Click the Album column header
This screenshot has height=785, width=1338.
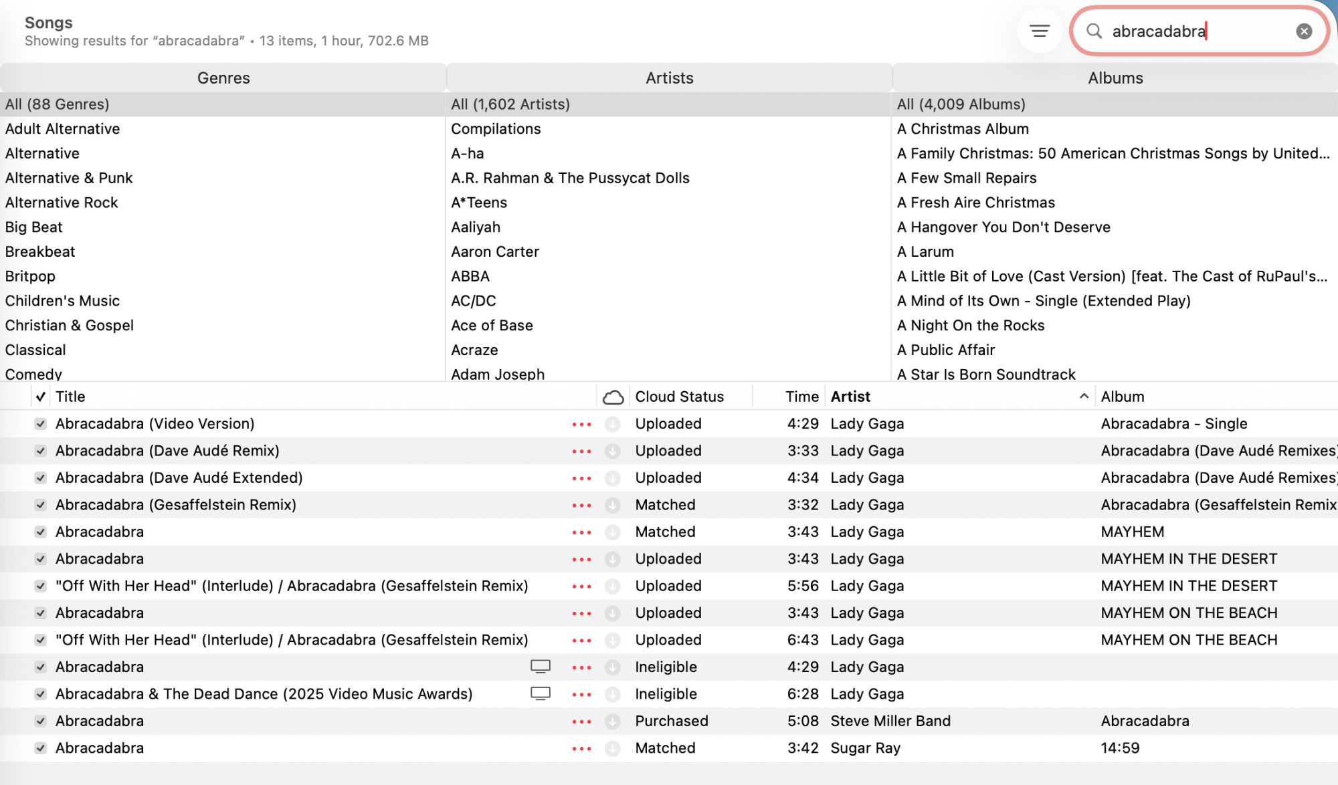(x=1123, y=397)
